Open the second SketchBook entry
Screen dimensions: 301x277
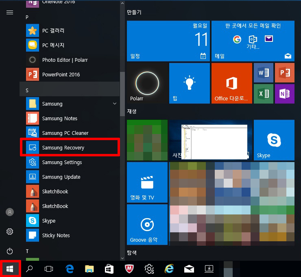coord(70,206)
